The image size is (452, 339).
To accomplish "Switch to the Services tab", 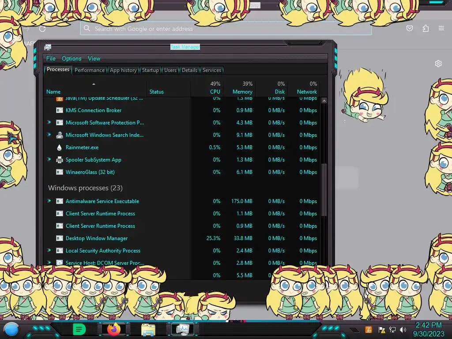I will point(211,70).
